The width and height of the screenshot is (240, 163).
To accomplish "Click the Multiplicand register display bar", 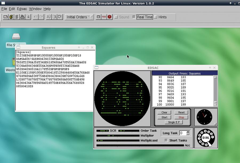I will point(118,141).
